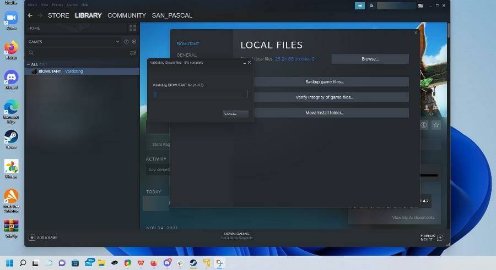The width and height of the screenshot is (496, 270).
Task: Open the game info icon
Action: [424, 125]
